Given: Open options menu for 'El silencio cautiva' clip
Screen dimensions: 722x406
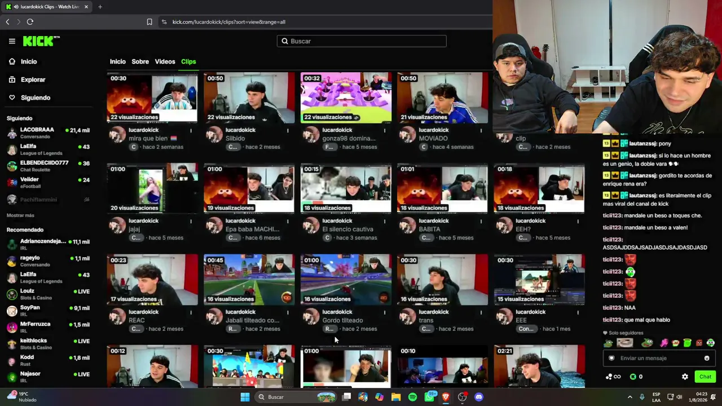Looking at the screenshot, I should click(x=385, y=221).
